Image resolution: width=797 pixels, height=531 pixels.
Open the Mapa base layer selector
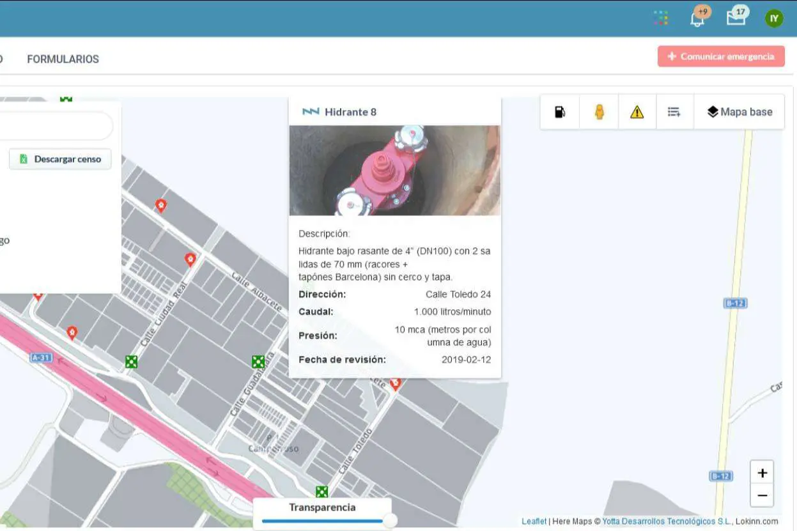[739, 112]
